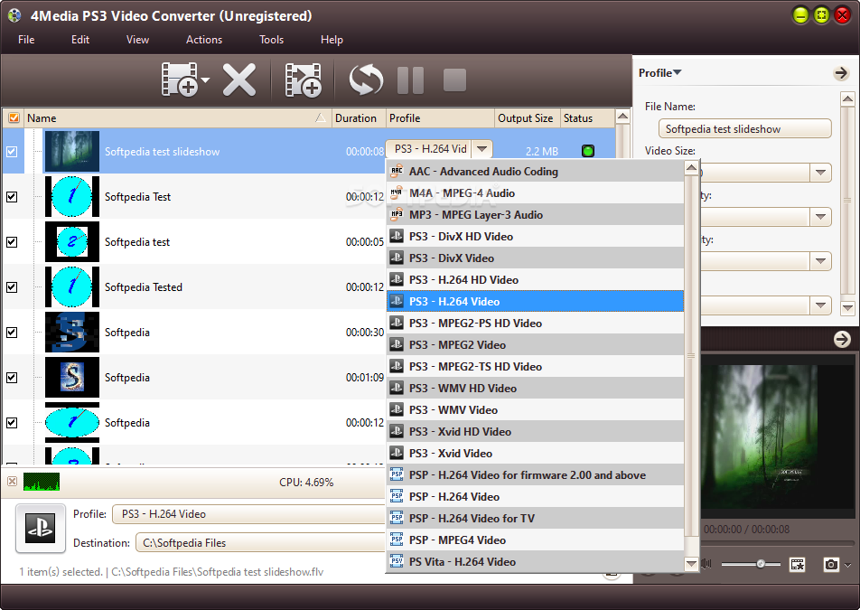Image resolution: width=860 pixels, height=610 pixels.
Task: Click the Pause toolbar button
Action: click(x=410, y=80)
